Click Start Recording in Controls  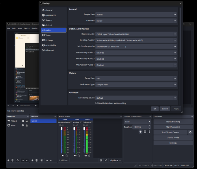(x=173, y=127)
